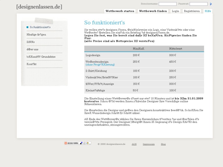Click the MiniKuK column header
The height and width of the screenshot is (167, 223).
(139, 49)
